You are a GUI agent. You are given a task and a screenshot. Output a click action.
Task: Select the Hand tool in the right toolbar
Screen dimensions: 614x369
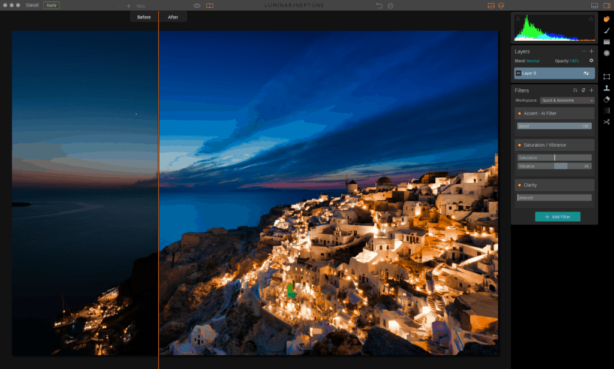click(606, 20)
